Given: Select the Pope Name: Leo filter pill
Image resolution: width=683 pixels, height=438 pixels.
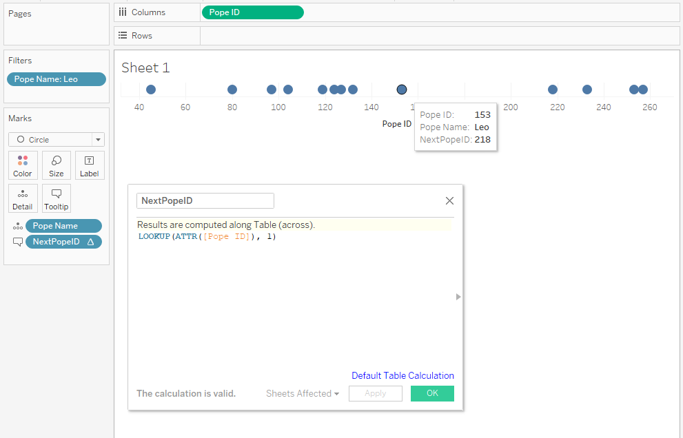Looking at the screenshot, I should 57,79.
